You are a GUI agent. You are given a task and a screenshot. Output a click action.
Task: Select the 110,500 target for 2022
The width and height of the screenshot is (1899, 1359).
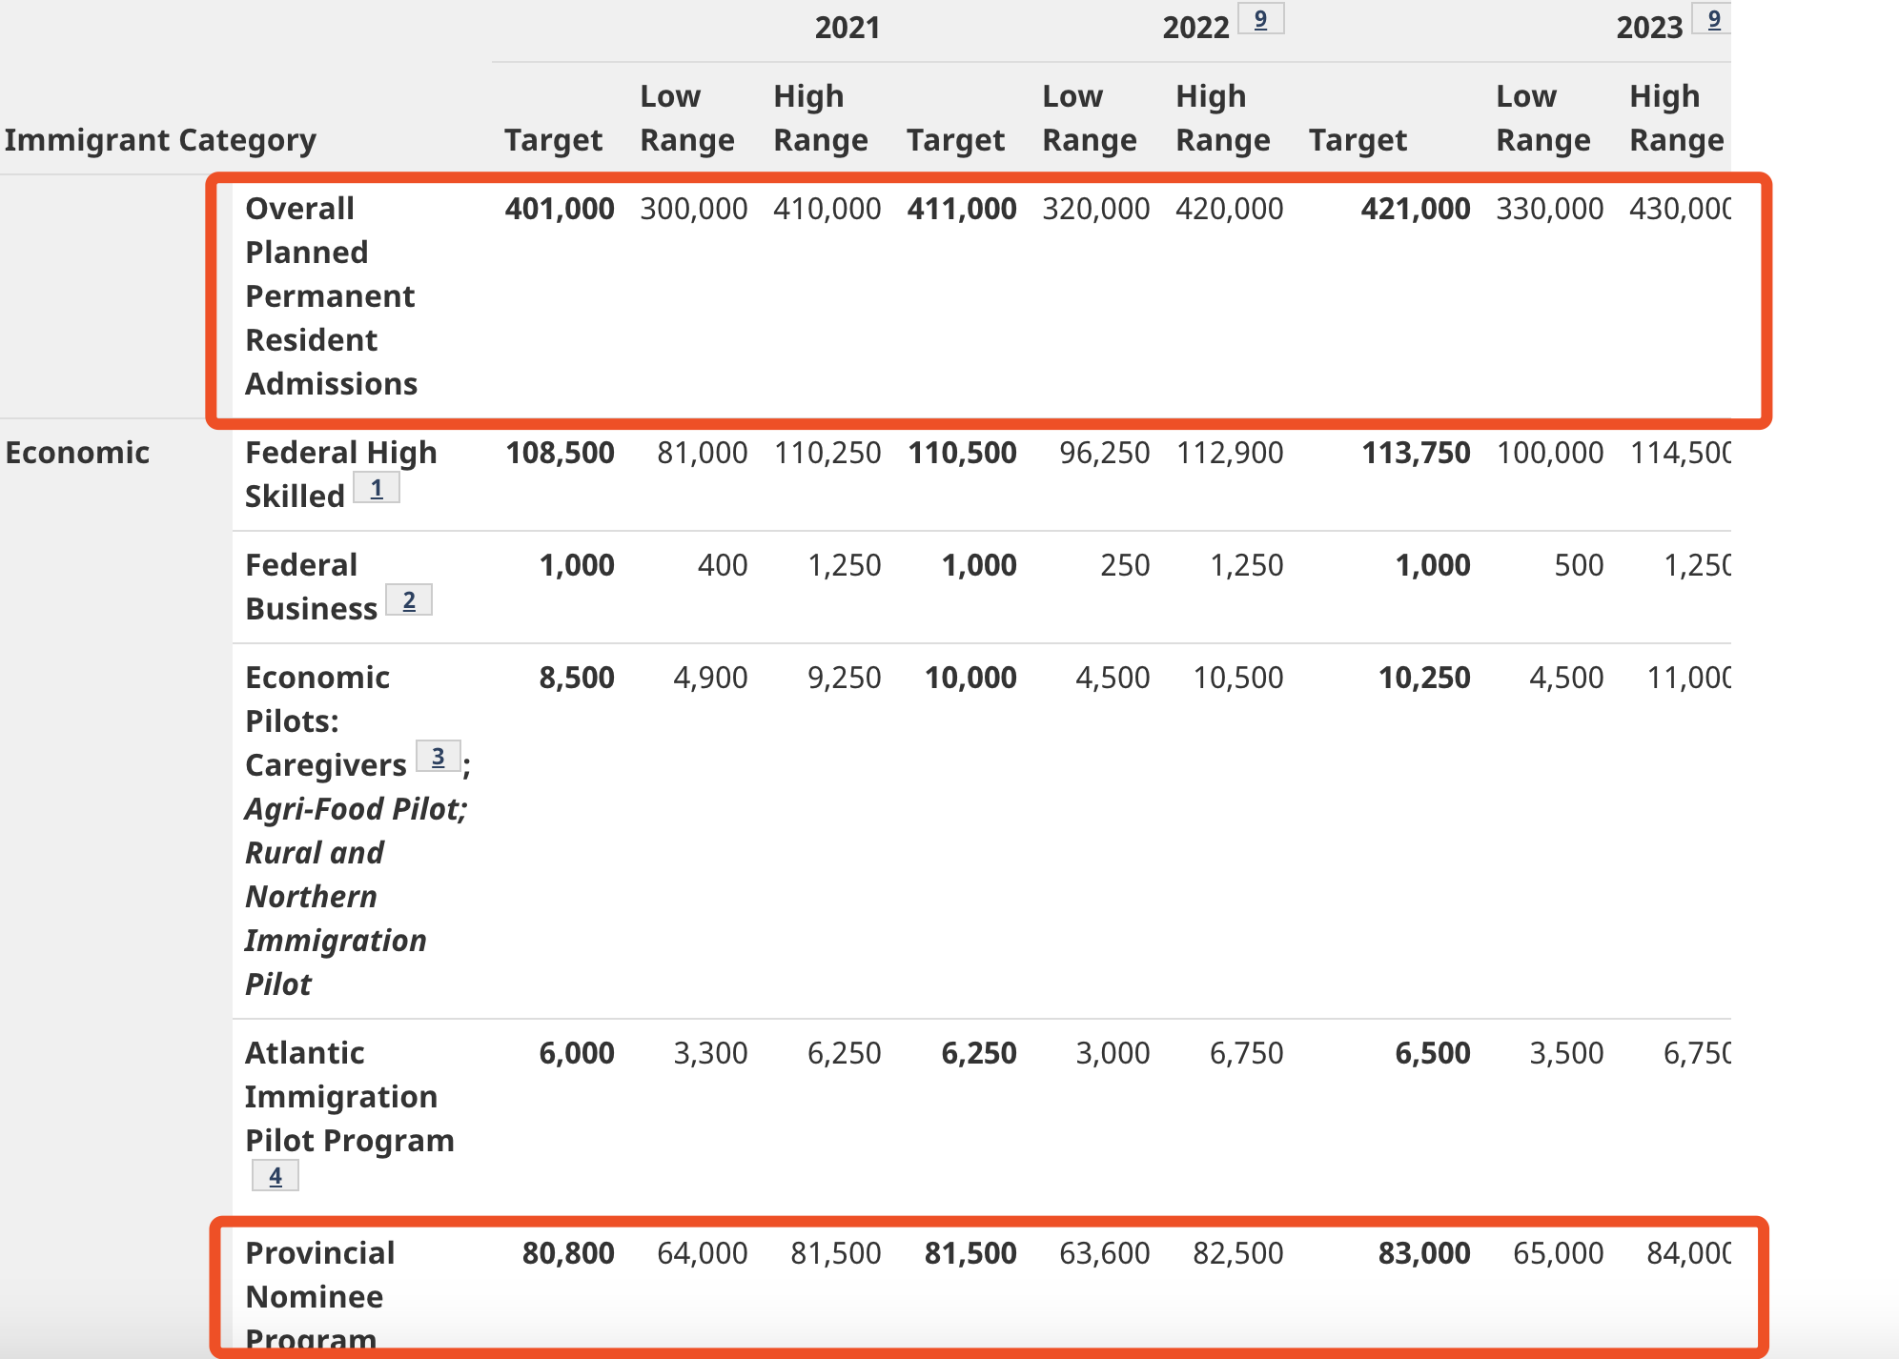[x=962, y=453]
